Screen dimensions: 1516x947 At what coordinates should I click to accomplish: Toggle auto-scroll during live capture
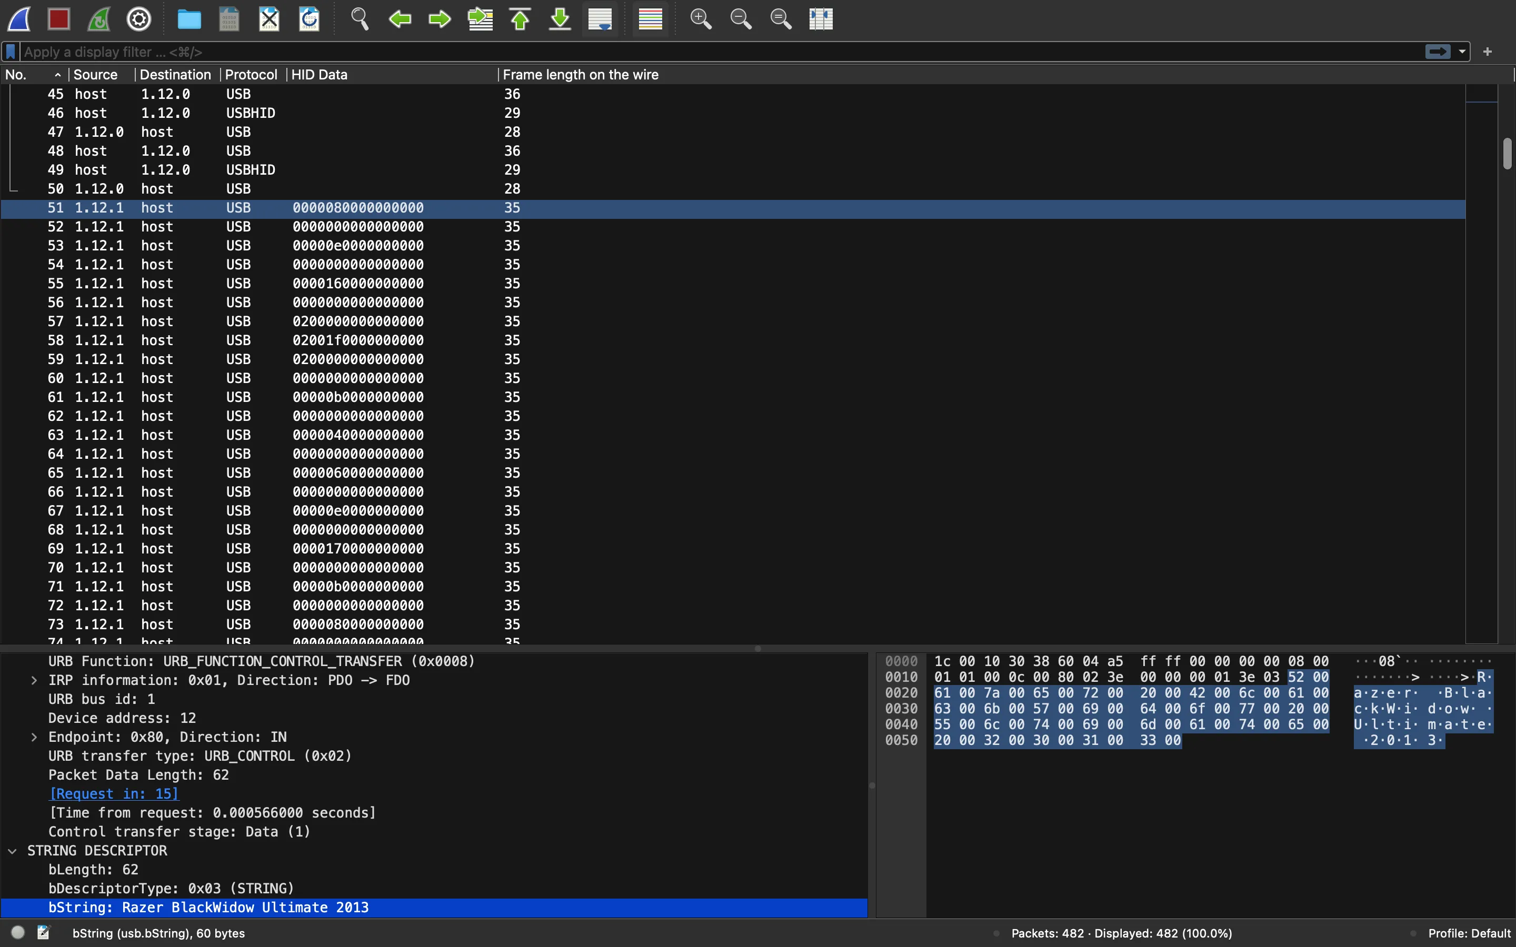pos(600,19)
